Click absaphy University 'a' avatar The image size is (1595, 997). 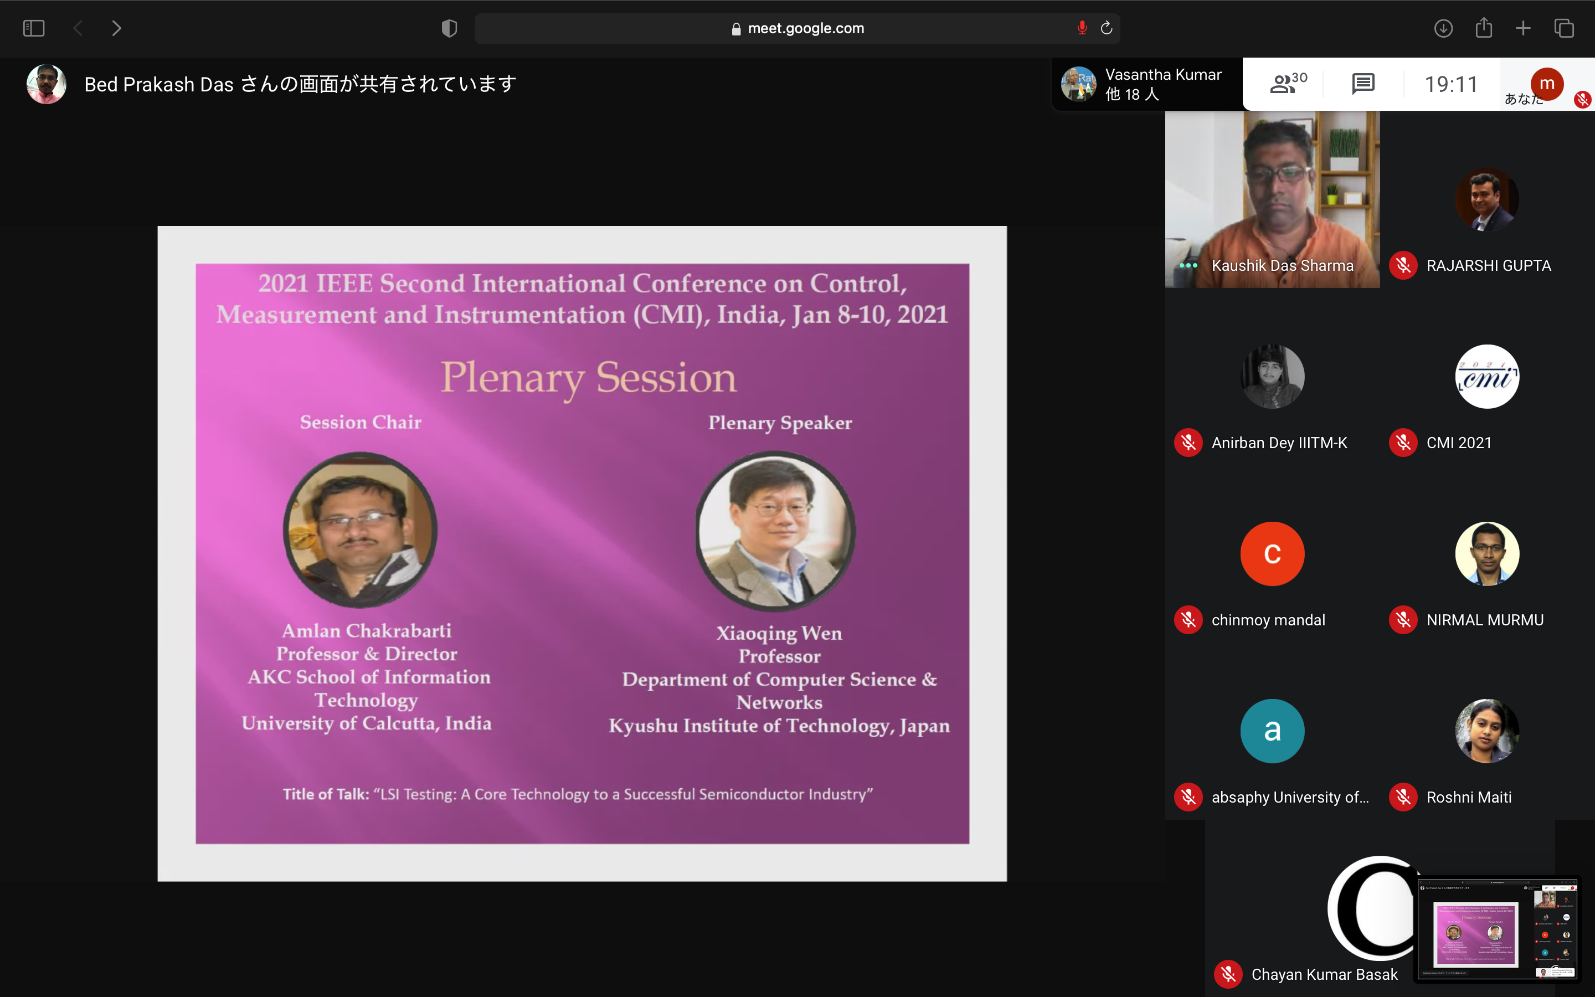click(1272, 731)
